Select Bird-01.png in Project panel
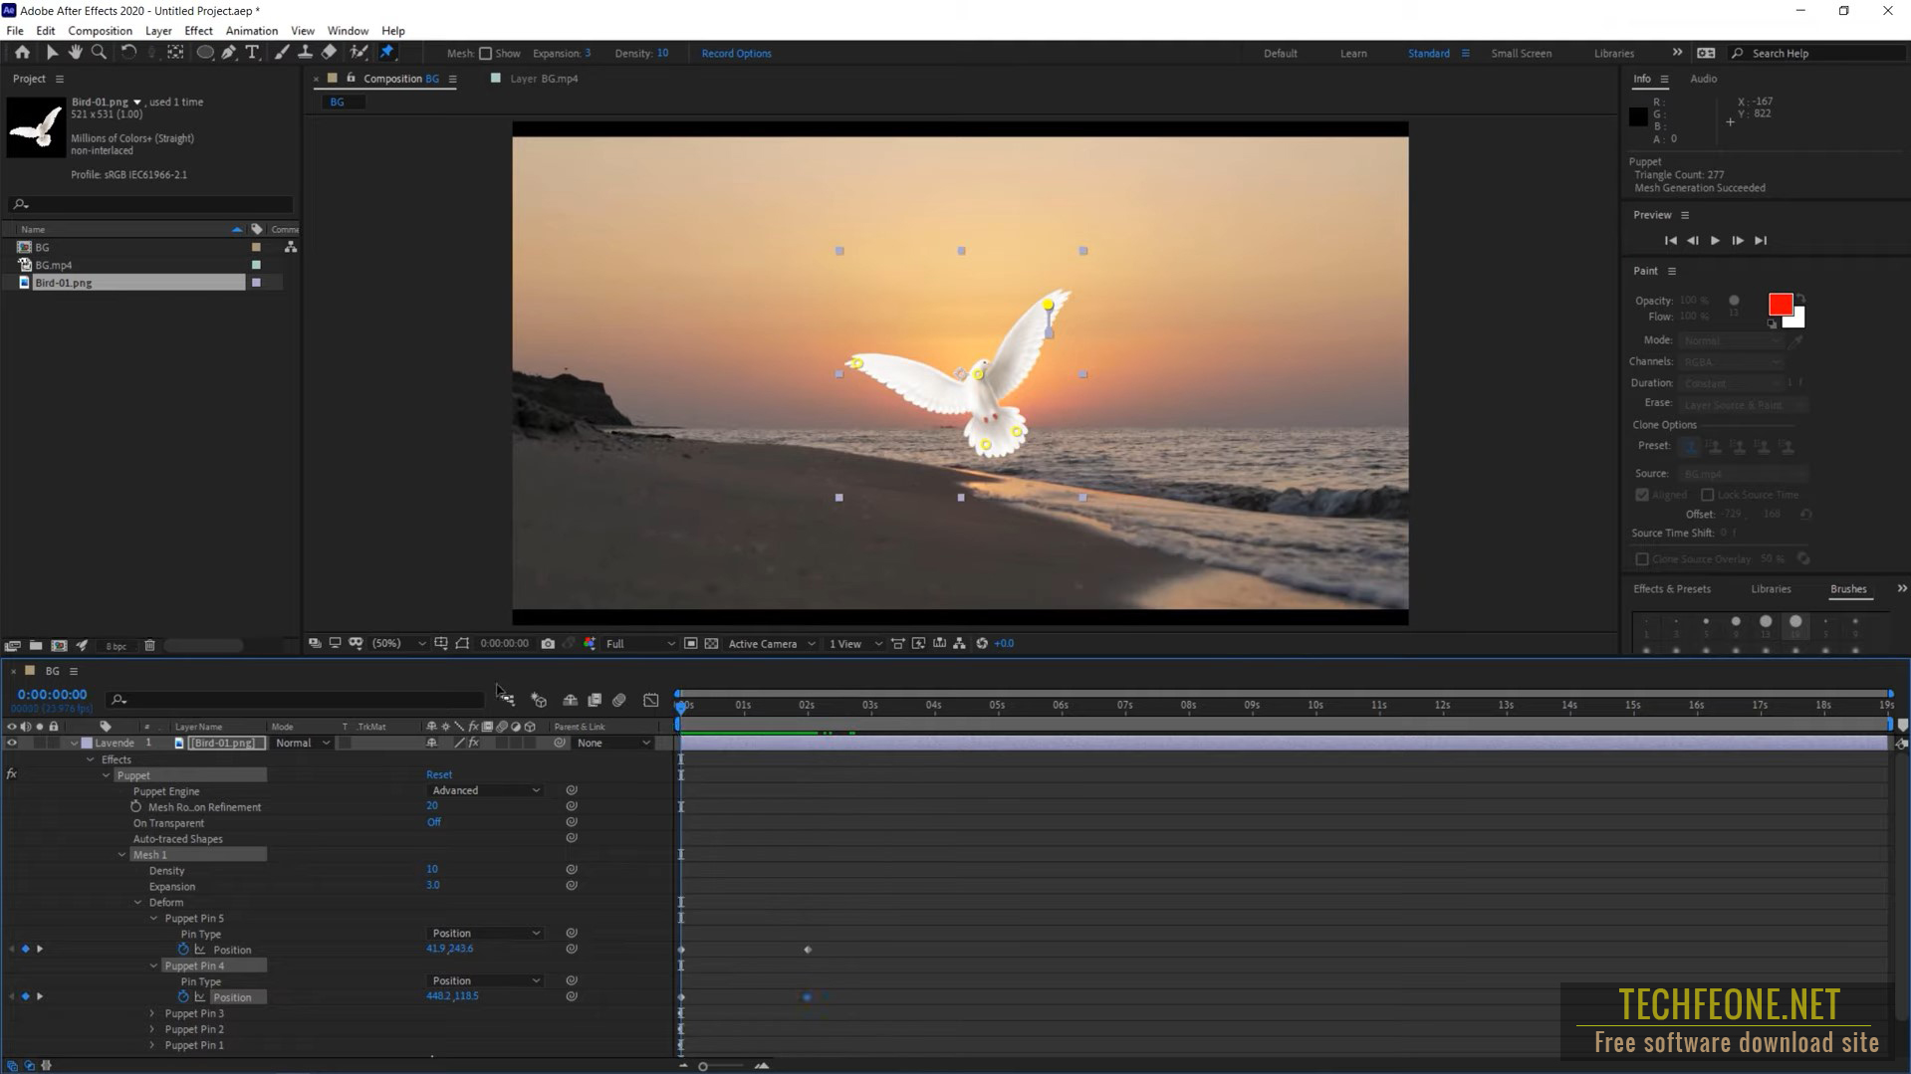This screenshot has width=1911, height=1074. (64, 284)
